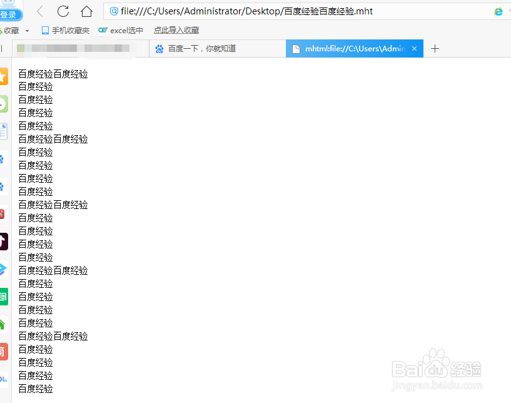511x403 pixels.
Task: Click the green chat icon in the sidebar
Action: tap(3, 104)
